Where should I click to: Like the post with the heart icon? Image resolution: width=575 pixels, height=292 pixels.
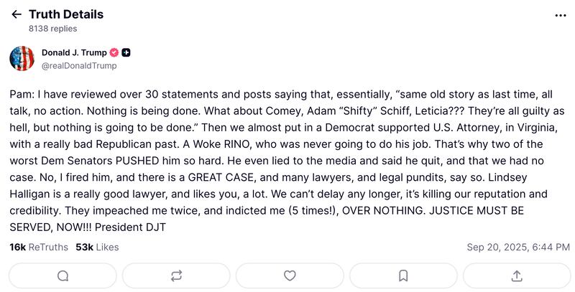coord(290,275)
